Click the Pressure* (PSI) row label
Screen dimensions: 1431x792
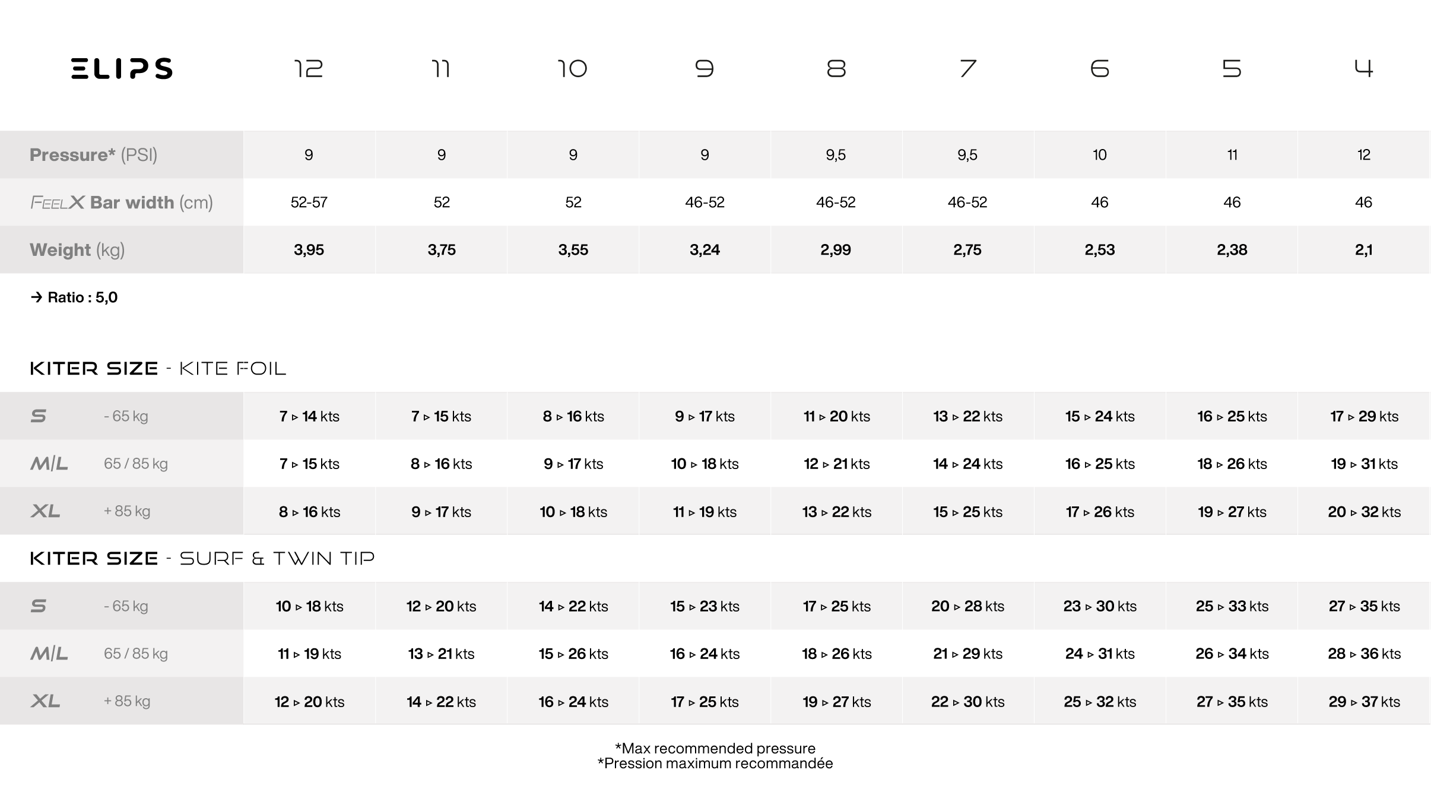[x=93, y=155]
